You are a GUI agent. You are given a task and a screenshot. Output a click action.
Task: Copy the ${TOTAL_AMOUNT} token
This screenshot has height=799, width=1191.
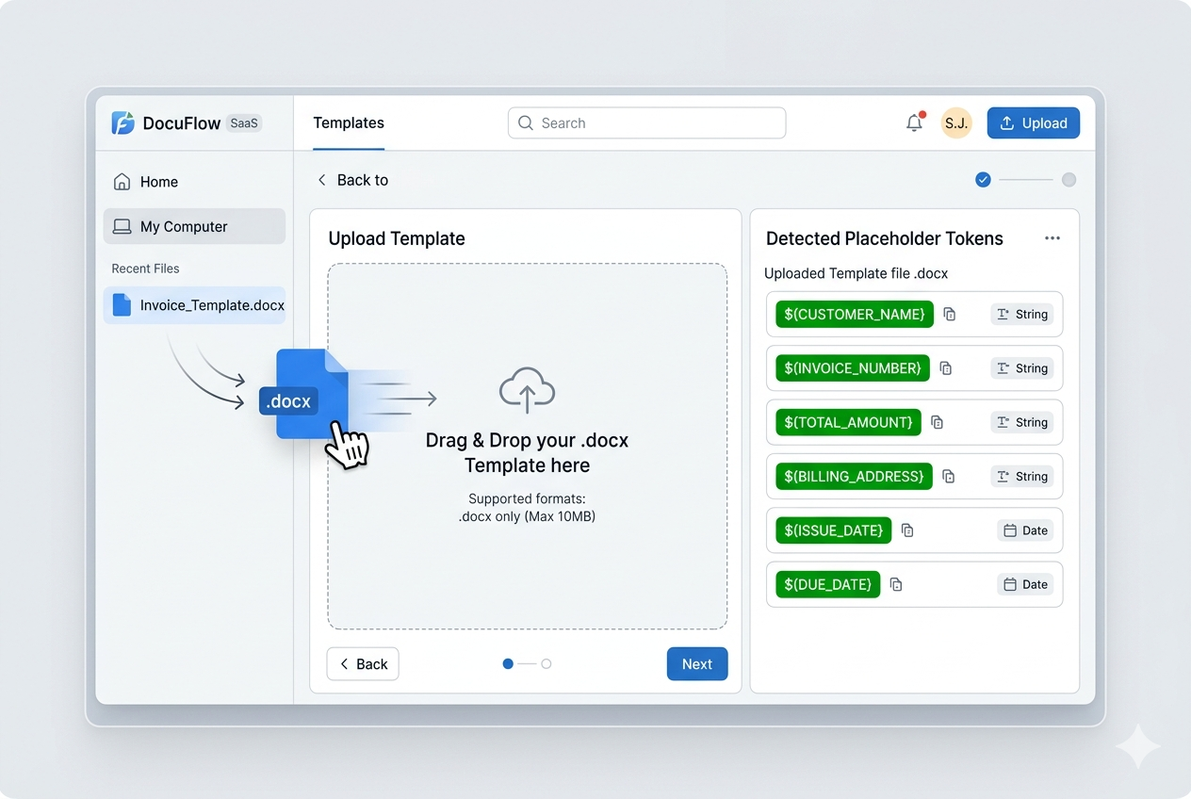pos(937,422)
